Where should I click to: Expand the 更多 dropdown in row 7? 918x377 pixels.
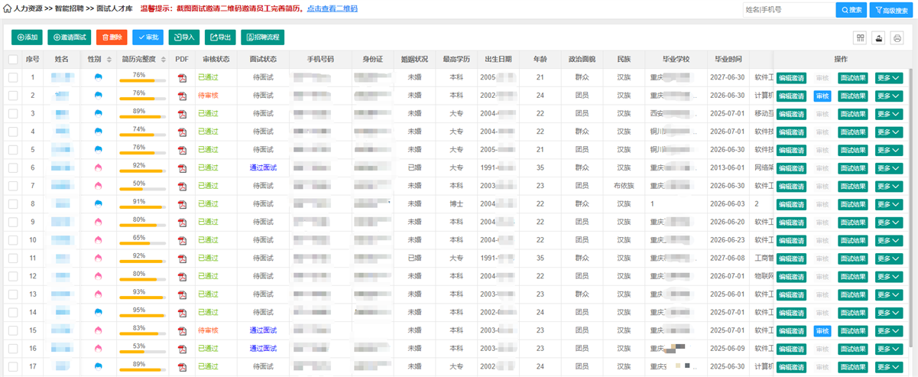[x=889, y=186]
